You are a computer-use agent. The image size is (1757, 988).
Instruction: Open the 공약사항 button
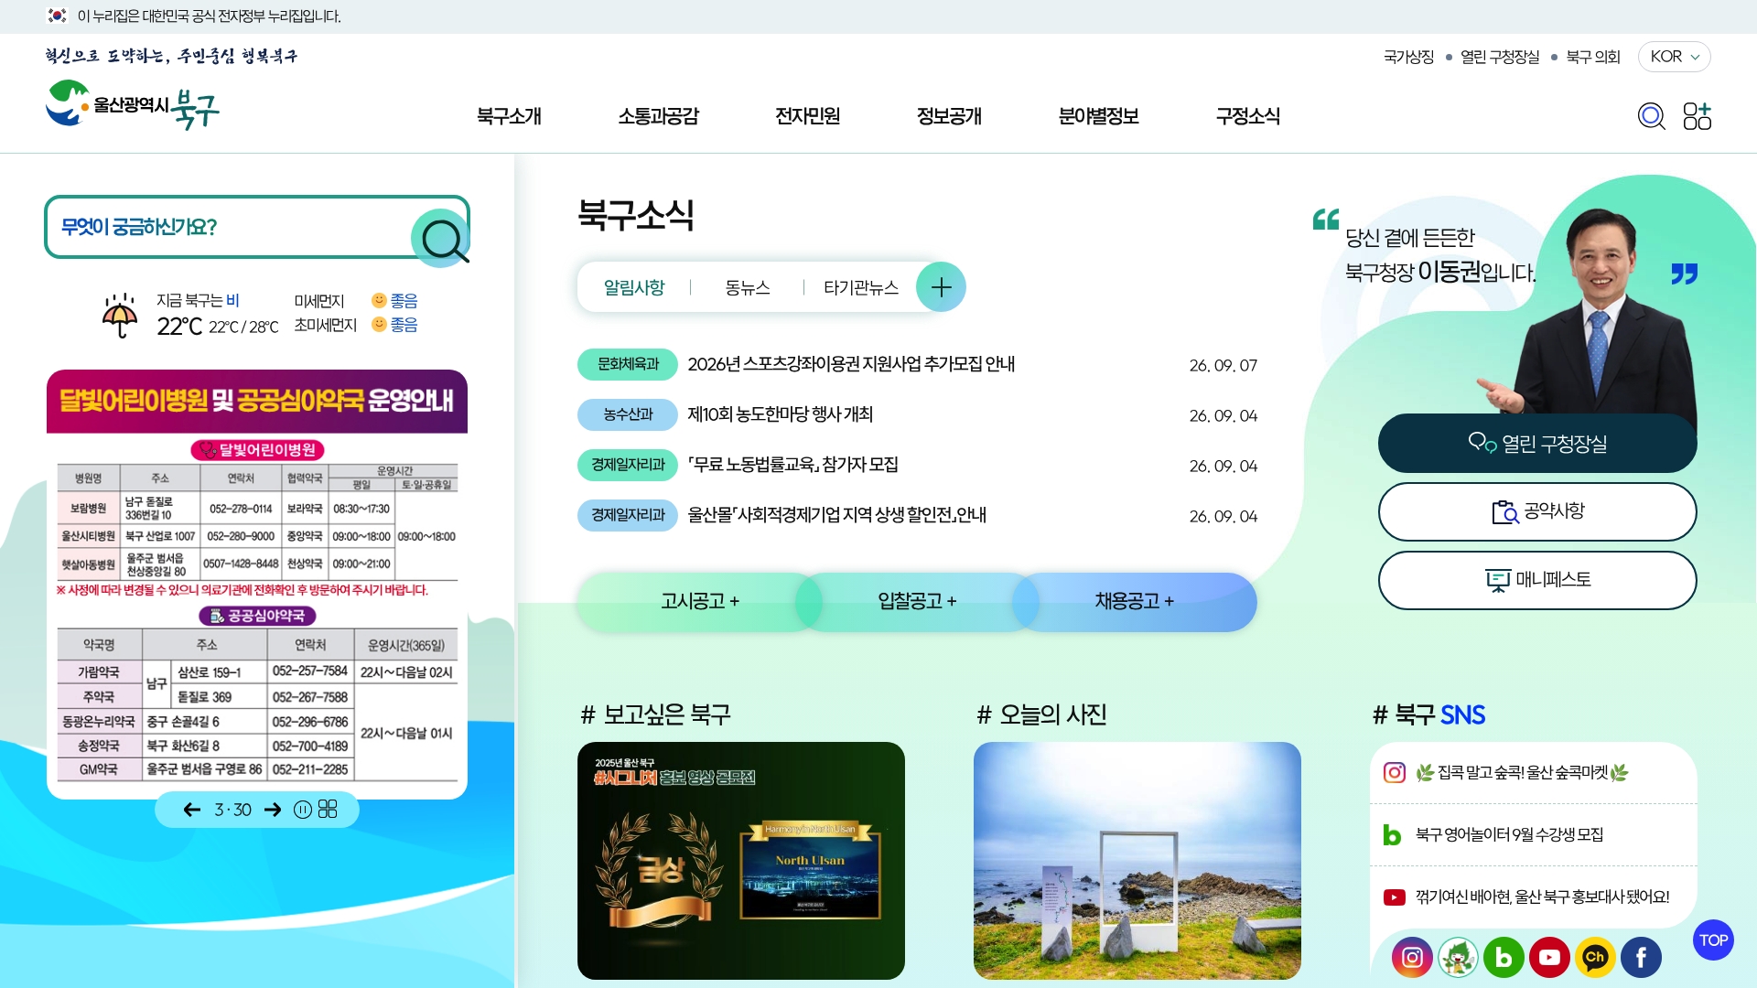1537,511
